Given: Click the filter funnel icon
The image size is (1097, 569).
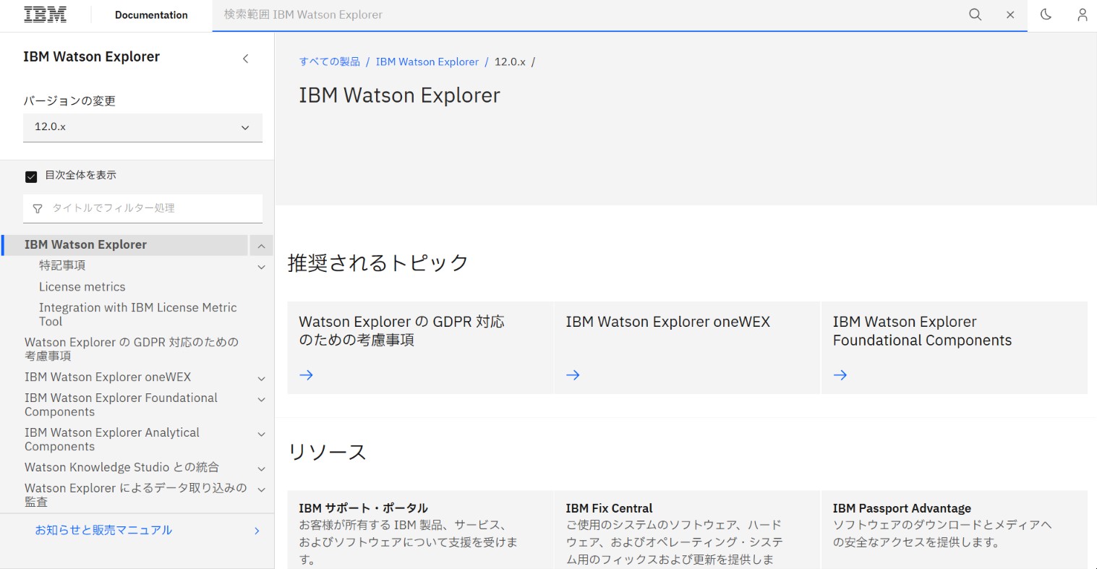Looking at the screenshot, I should (38, 208).
